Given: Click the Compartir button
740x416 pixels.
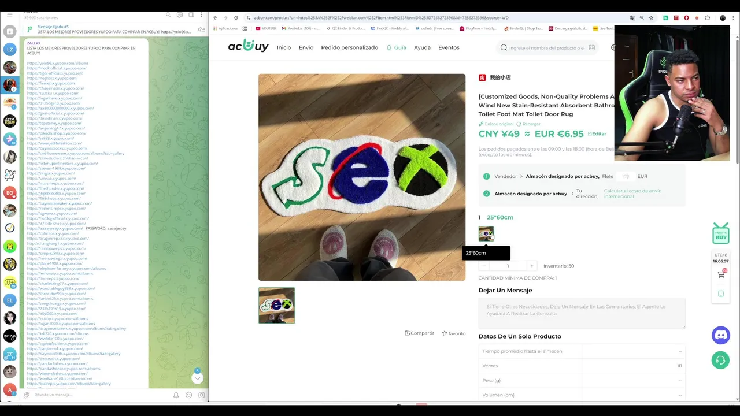Looking at the screenshot, I should [419, 333].
